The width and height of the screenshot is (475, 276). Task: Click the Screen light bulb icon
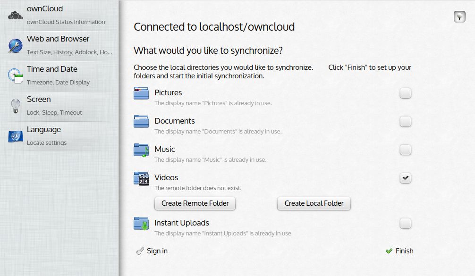pos(16,106)
